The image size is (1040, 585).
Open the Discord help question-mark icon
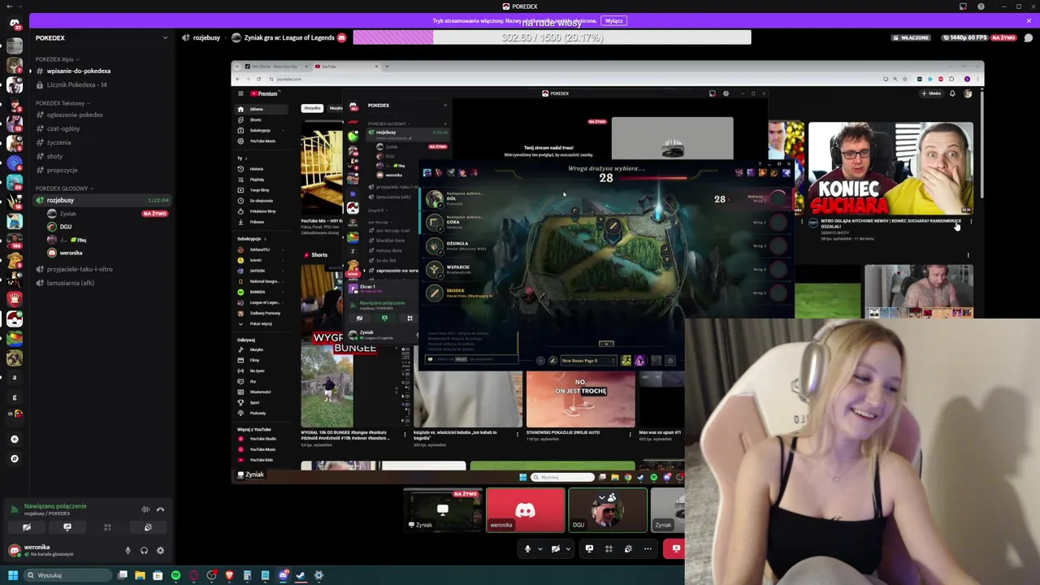tap(981, 6)
